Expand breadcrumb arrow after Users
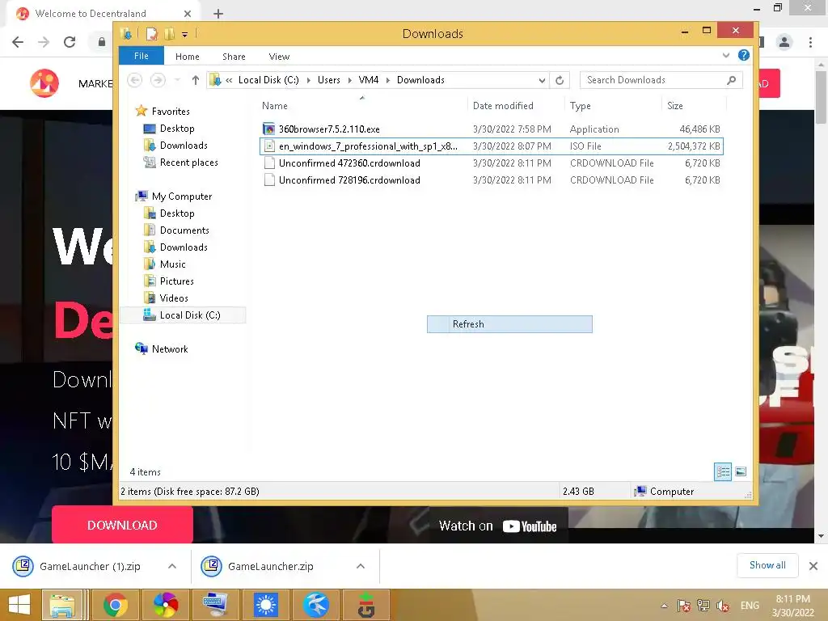Screen dimensions: 828x621 click(x=349, y=80)
